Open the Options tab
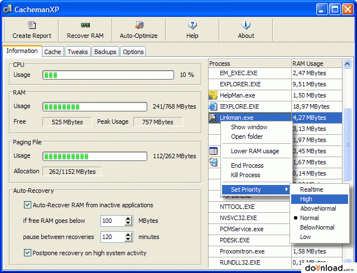357x273 pixels. tap(133, 52)
